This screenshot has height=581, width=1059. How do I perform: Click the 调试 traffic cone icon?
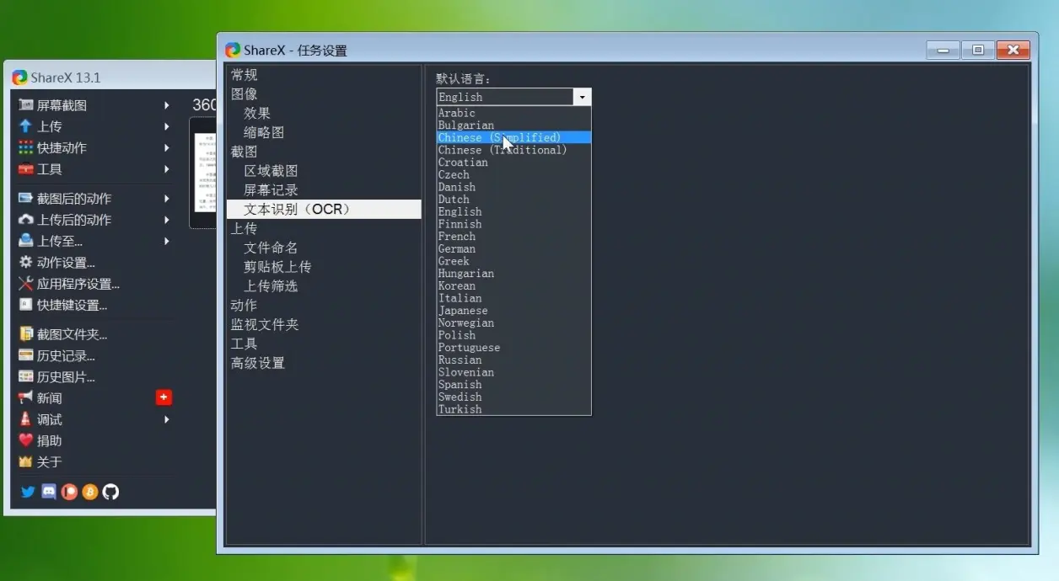(x=26, y=419)
